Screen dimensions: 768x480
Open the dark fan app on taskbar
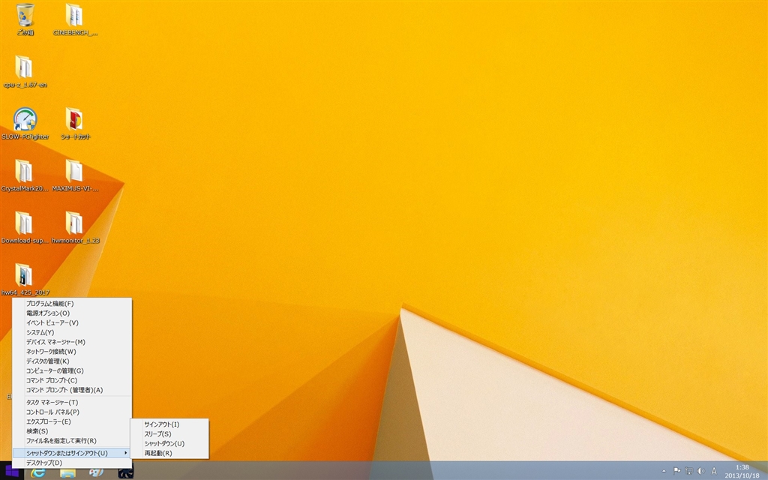click(125, 472)
